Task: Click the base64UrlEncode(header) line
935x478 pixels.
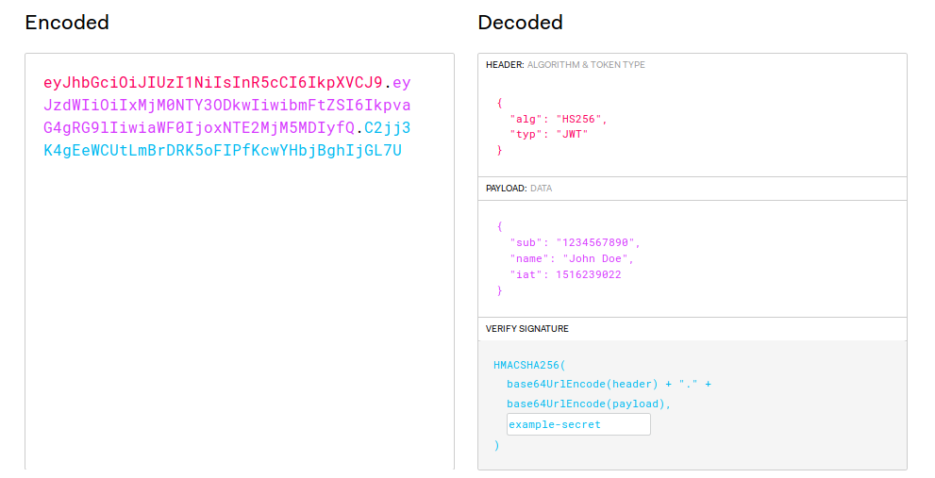Action: pyautogui.click(x=609, y=385)
